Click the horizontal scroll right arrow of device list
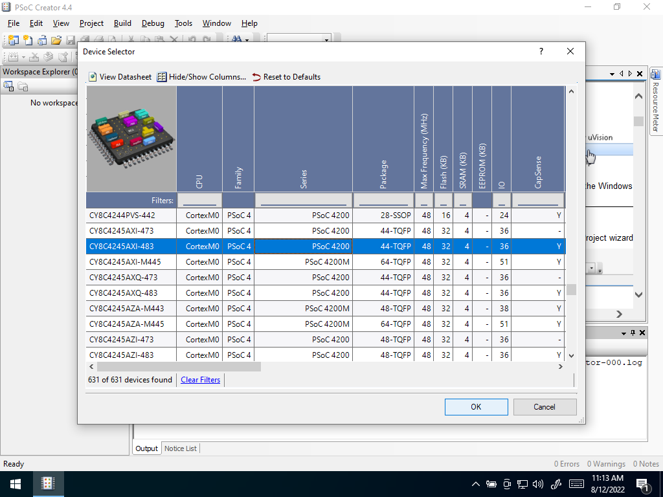Screen dimensions: 663x497 point(561,366)
